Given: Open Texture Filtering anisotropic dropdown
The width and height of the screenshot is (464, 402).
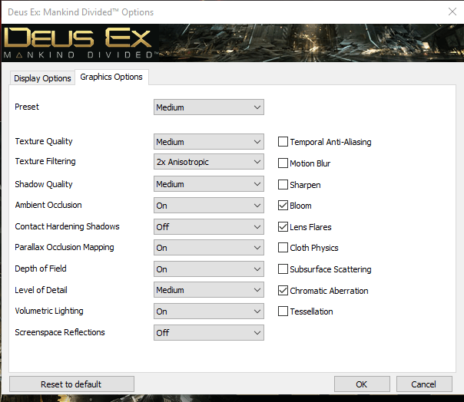Looking at the screenshot, I should [x=209, y=162].
